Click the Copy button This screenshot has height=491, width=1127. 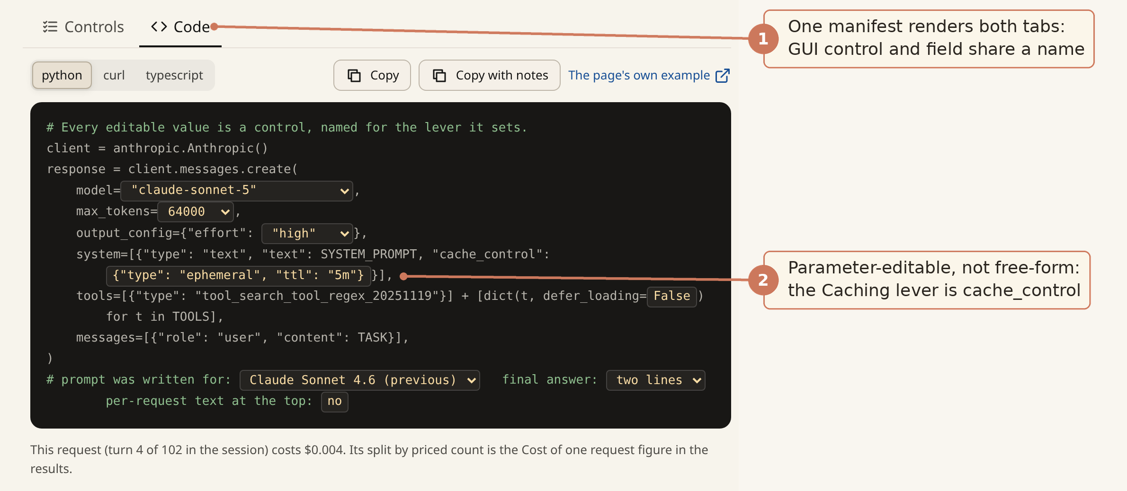(x=372, y=75)
